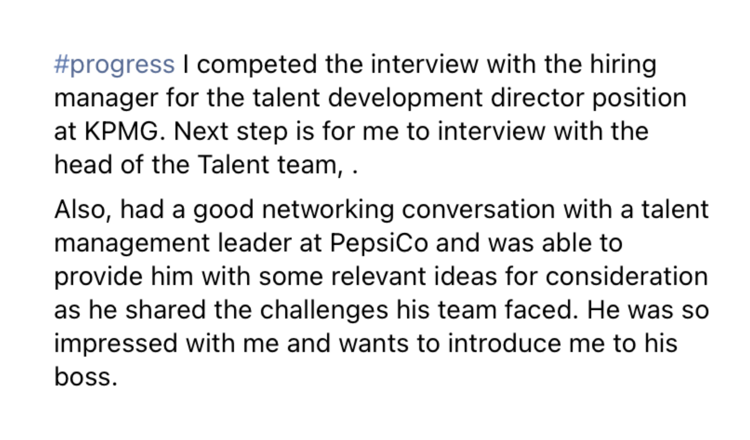The image size is (750, 440).
Task: Click the word "competed" in the post
Action: 257,64
